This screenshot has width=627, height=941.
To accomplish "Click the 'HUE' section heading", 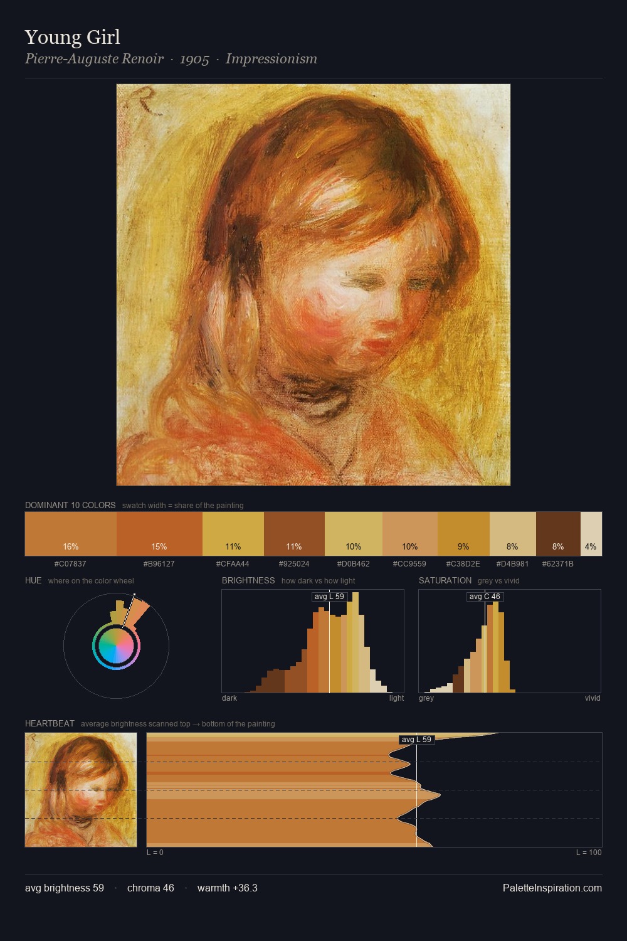I will 33,580.
